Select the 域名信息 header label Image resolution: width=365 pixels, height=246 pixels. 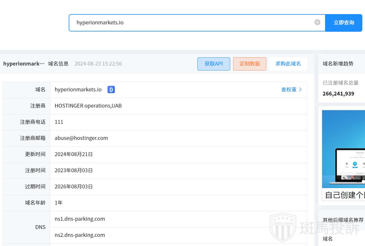point(58,64)
